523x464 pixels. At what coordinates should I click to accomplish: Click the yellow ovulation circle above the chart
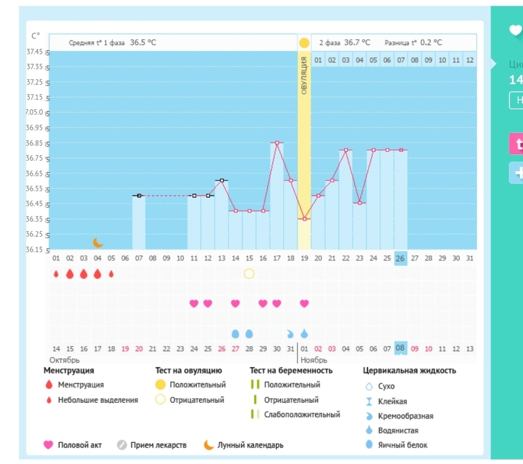pyautogui.click(x=304, y=43)
